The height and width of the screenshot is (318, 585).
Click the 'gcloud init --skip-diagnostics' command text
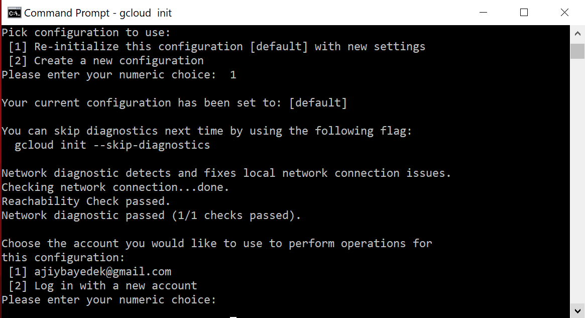112,145
